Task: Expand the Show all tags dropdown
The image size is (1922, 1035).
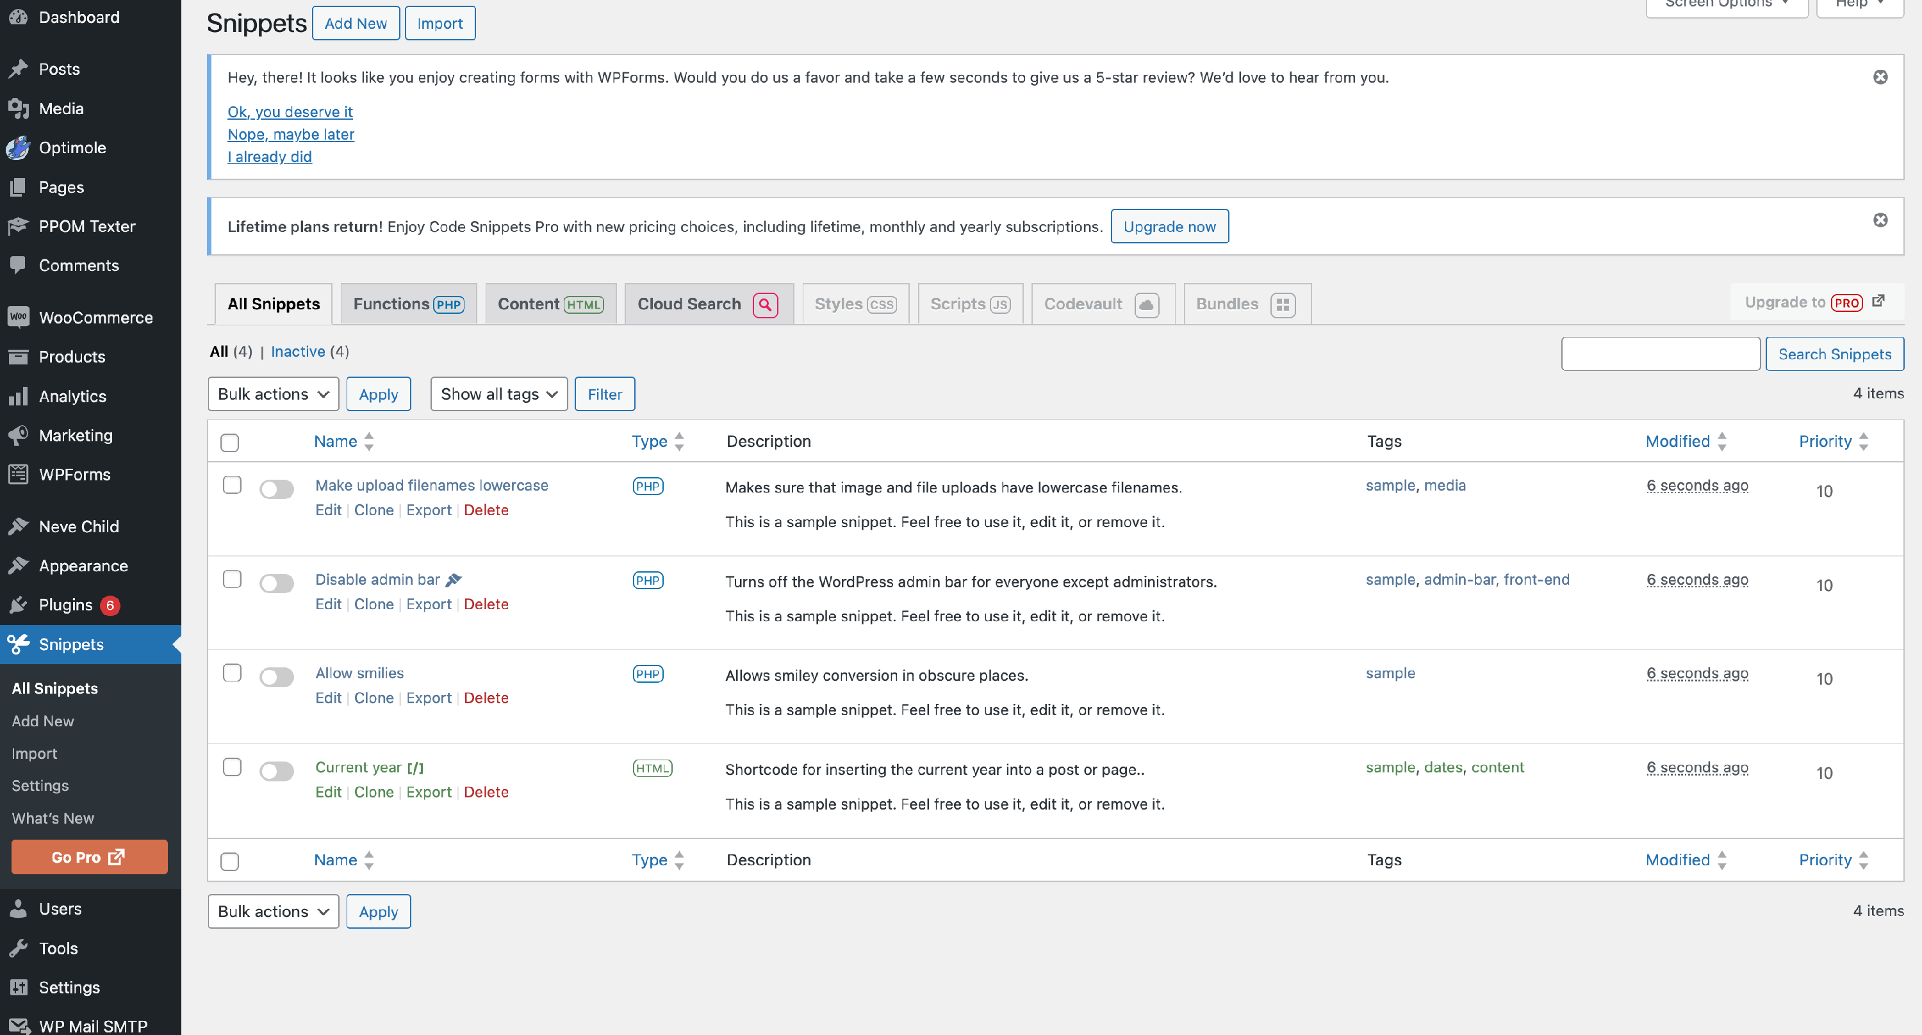Action: tap(498, 394)
